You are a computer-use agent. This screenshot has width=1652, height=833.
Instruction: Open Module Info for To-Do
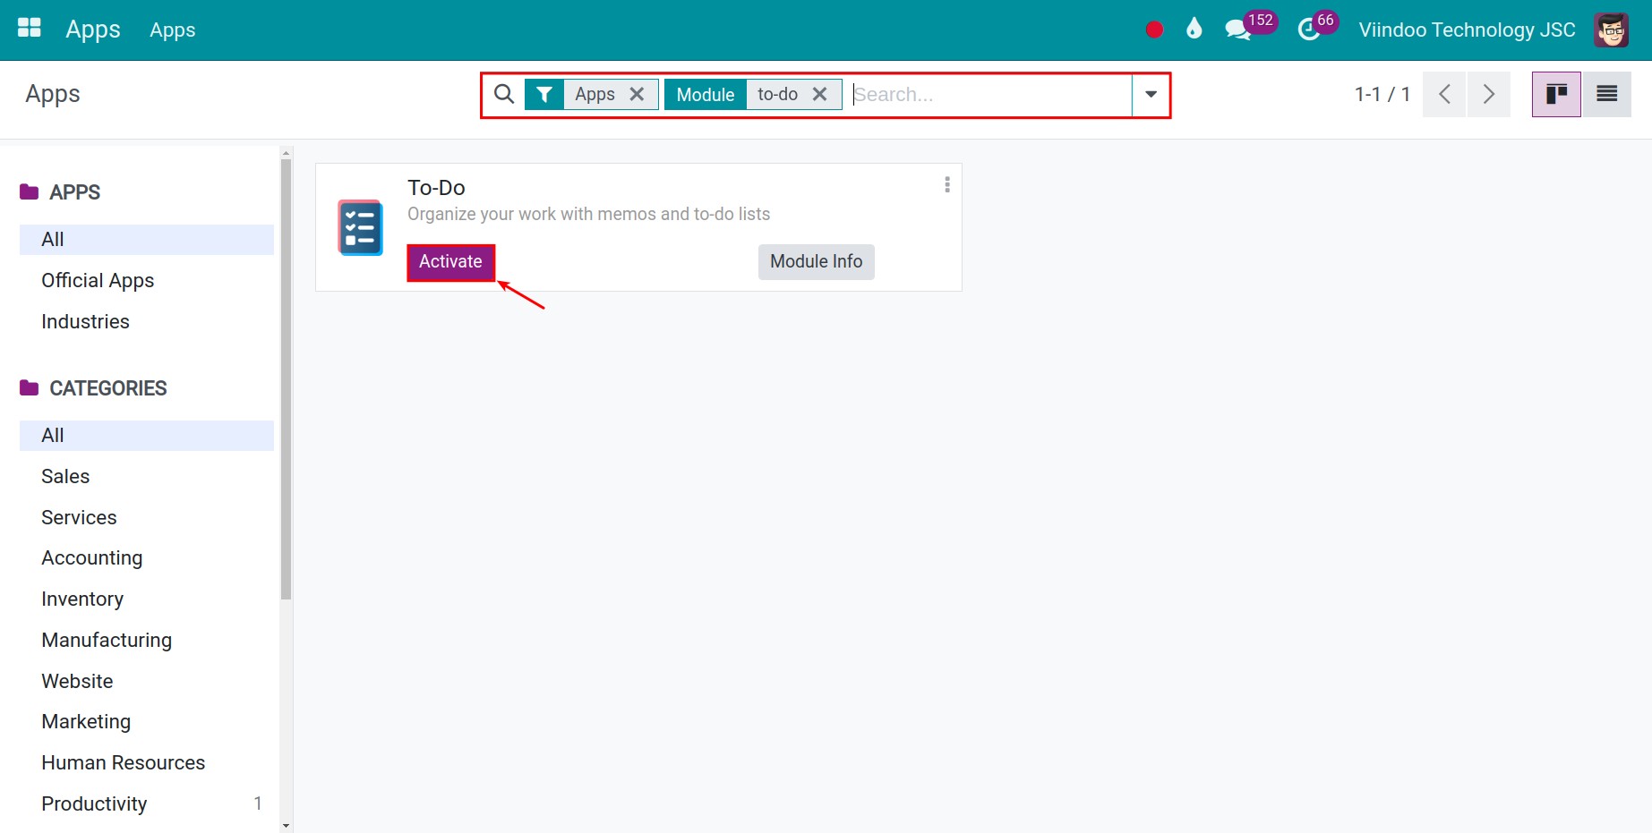(x=816, y=262)
